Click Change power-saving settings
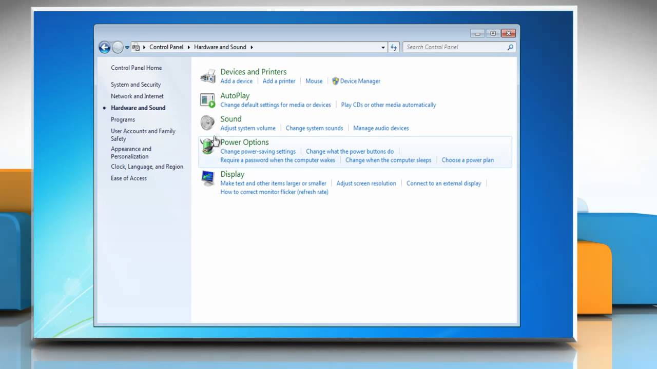The width and height of the screenshot is (657, 369). click(x=258, y=152)
